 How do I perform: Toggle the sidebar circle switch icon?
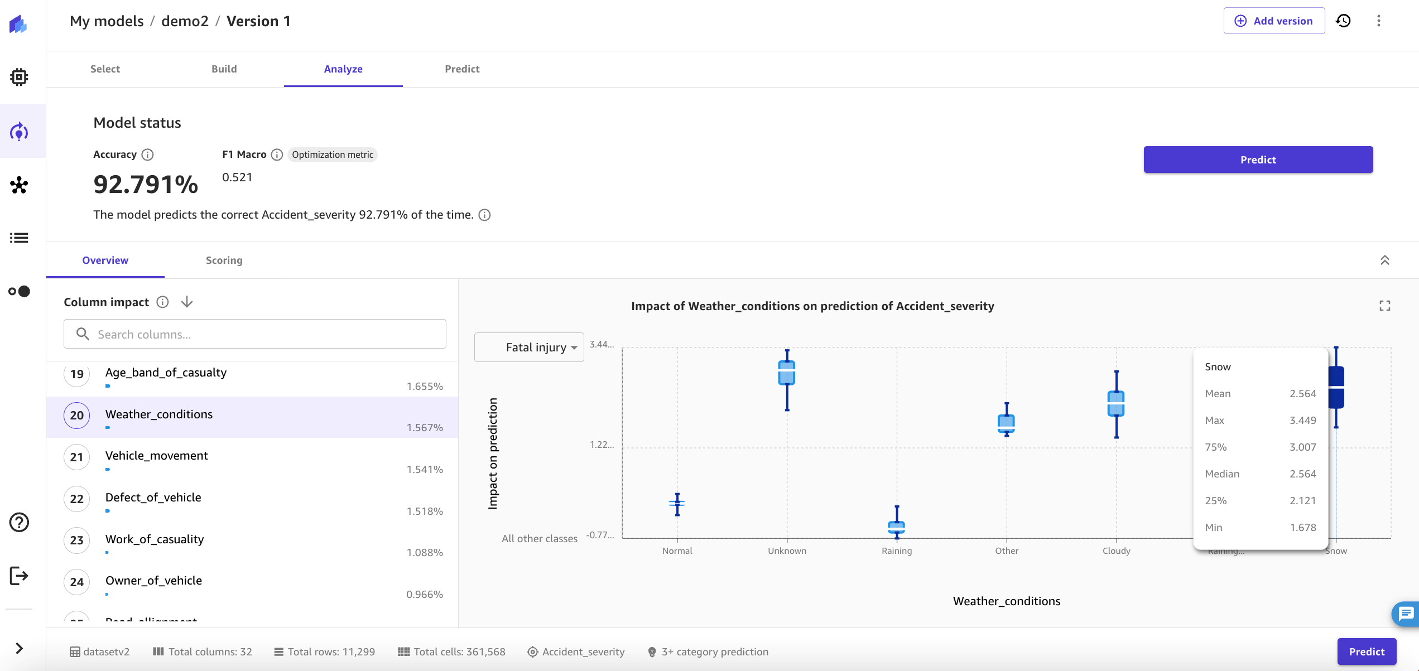pyautogui.click(x=19, y=291)
